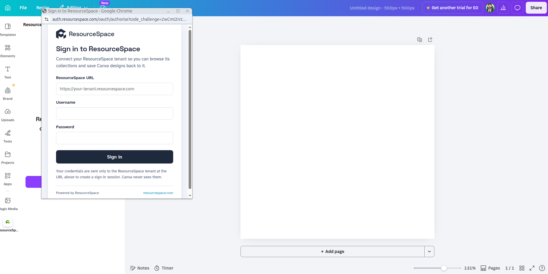
Task: Click the Add page button
Action: 332,251
